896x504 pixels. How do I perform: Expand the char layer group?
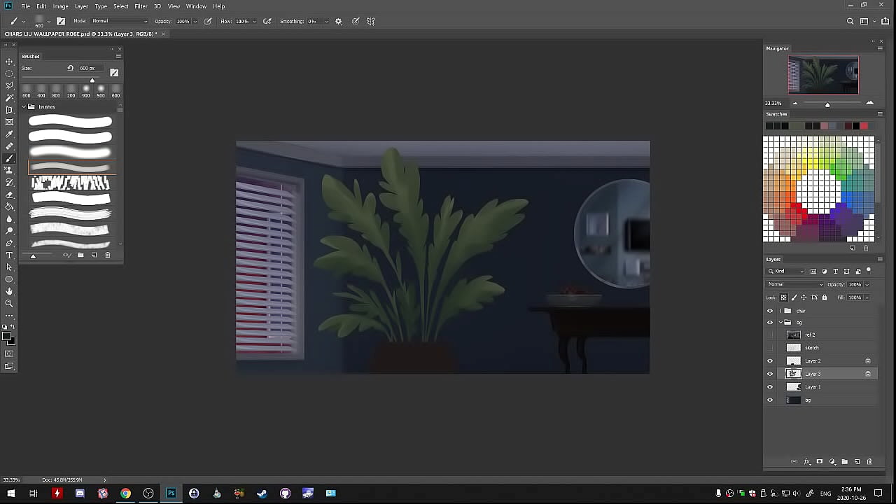click(780, 311)
